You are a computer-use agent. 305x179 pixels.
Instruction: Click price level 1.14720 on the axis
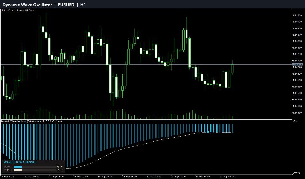point(297,67)
